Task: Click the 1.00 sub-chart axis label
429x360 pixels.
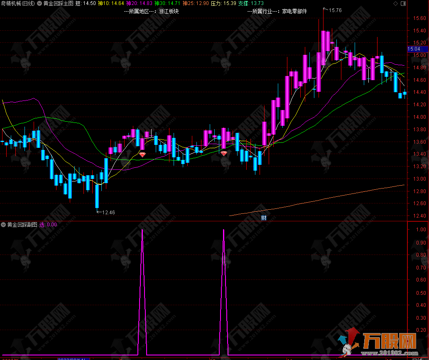Action: pos(421,230)
